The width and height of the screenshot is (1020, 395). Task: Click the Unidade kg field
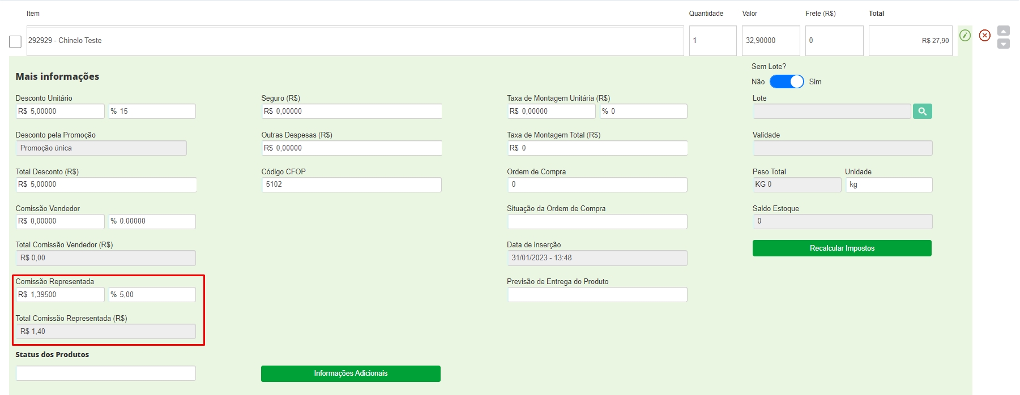[889, 184]
